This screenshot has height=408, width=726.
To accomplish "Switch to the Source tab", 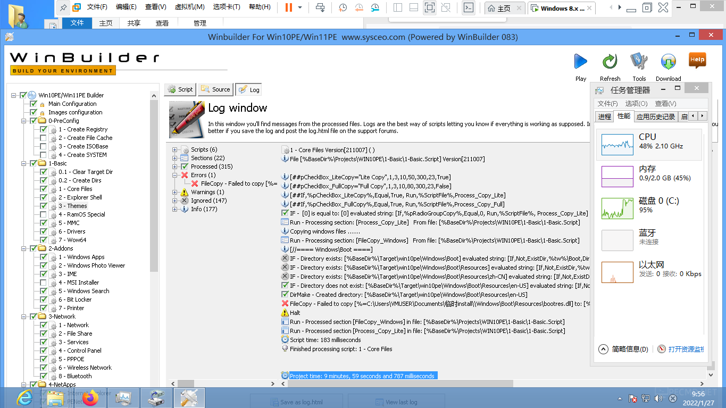I will (215, 89).
